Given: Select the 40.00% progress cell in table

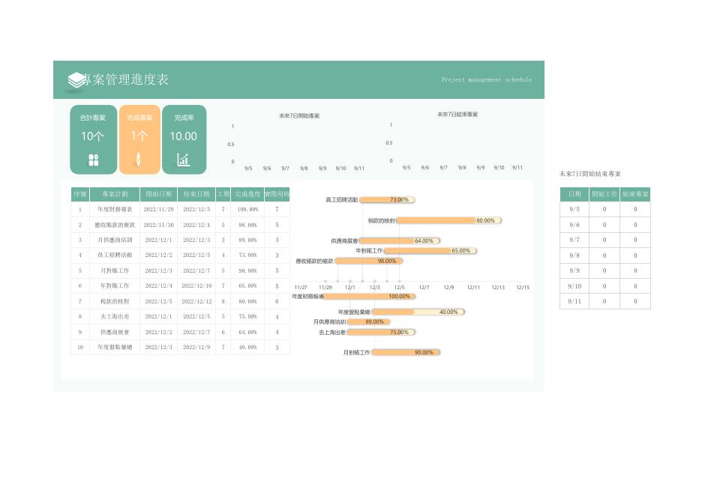Looking at the screenshot, I should (x=247, y=347).
